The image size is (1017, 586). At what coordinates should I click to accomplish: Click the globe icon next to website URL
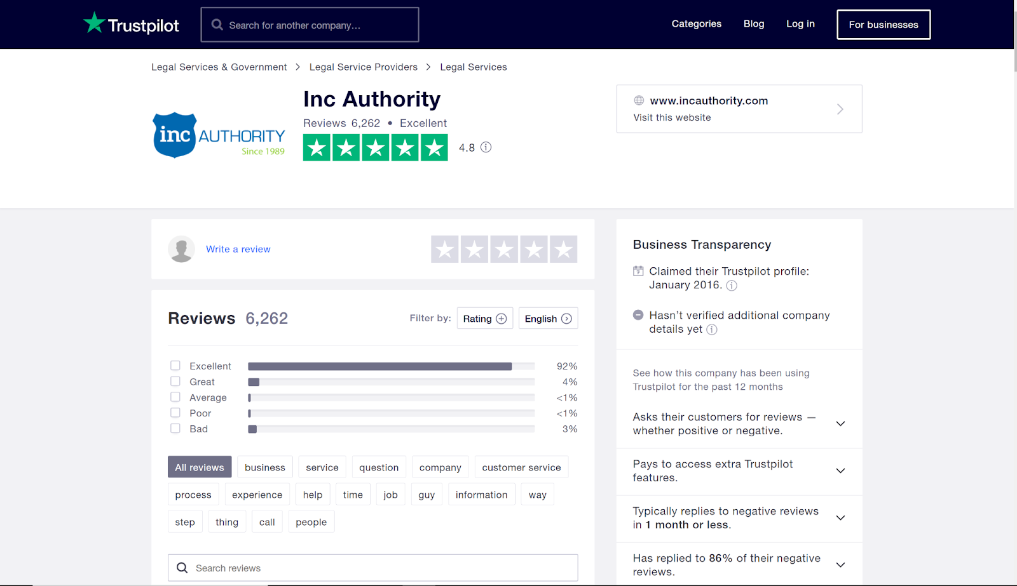639,100
